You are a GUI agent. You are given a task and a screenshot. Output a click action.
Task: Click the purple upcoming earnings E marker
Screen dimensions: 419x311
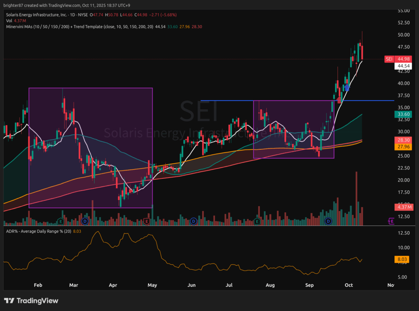pos(391,221)
